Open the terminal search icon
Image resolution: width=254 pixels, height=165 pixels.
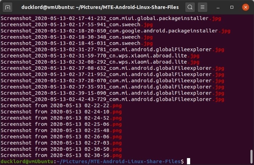[190, 7]
